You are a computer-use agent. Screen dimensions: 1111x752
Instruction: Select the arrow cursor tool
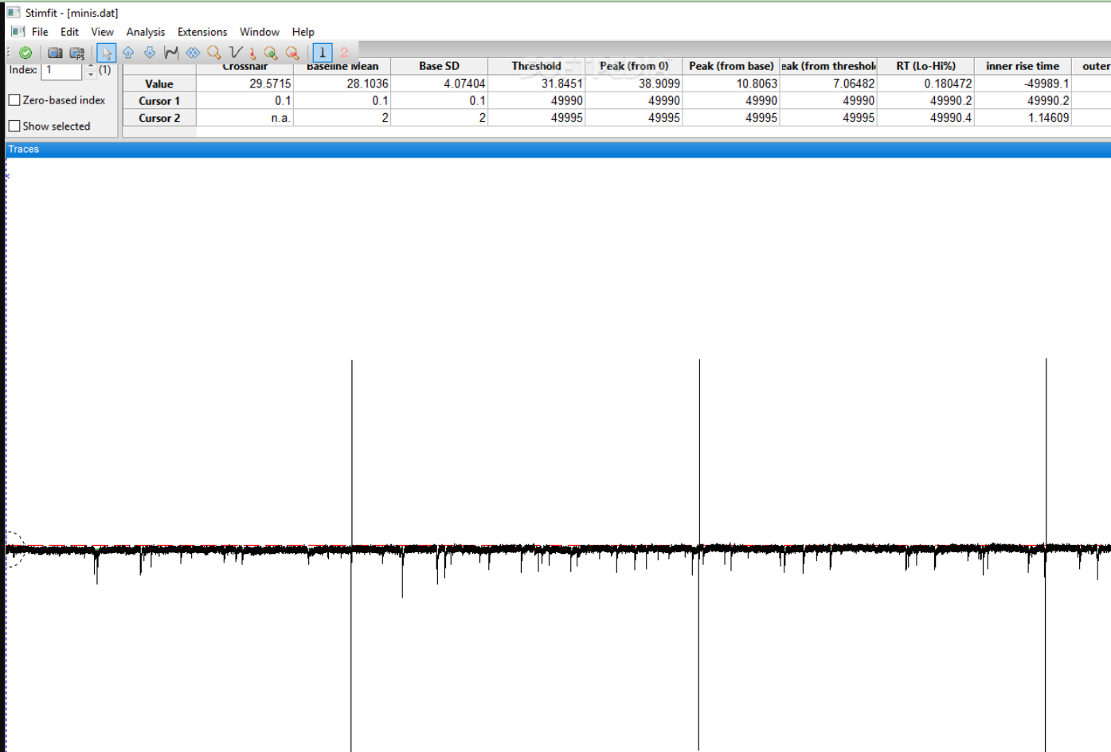click(x=106, y=53)
